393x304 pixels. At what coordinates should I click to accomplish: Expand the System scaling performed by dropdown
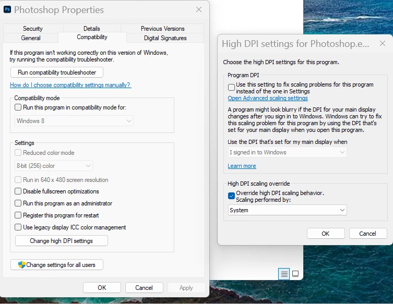pyautogui.click(x=287, y=210)
